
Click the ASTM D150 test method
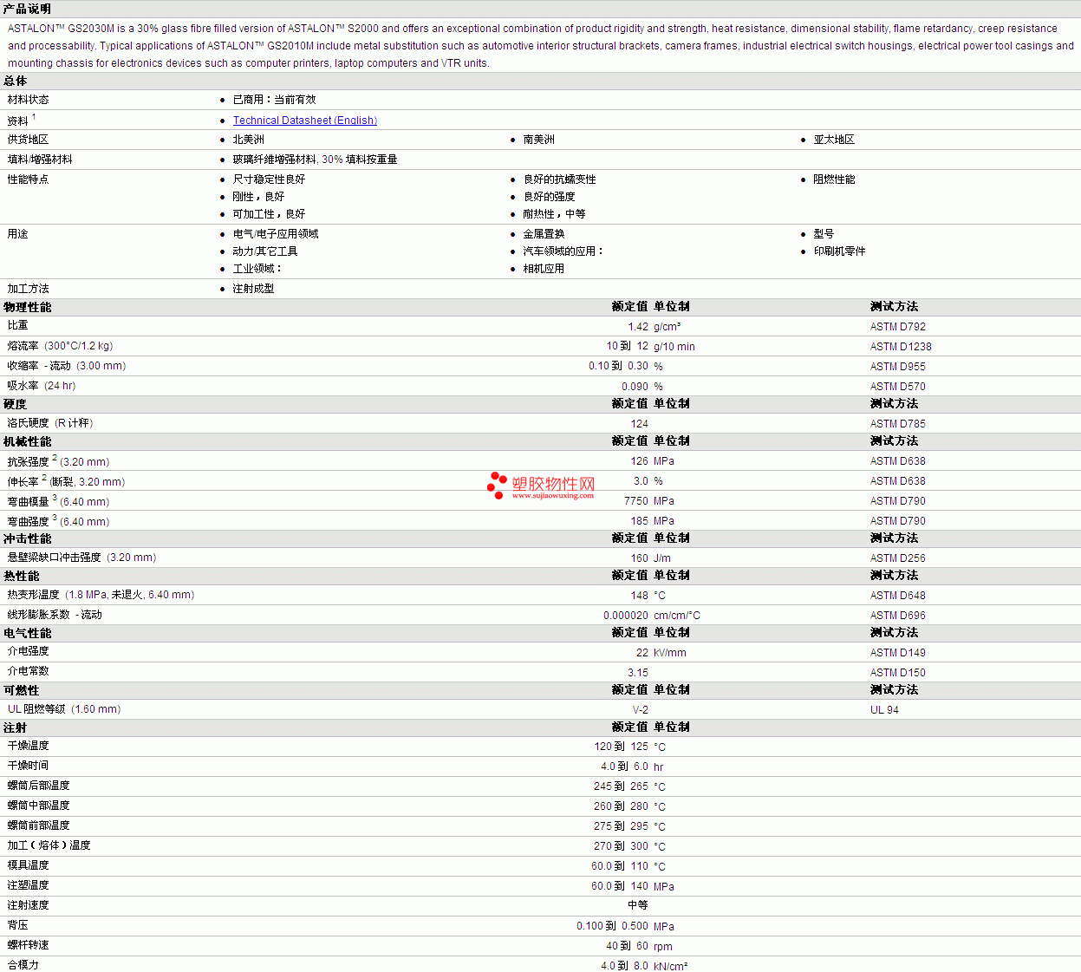coord(897,673)
